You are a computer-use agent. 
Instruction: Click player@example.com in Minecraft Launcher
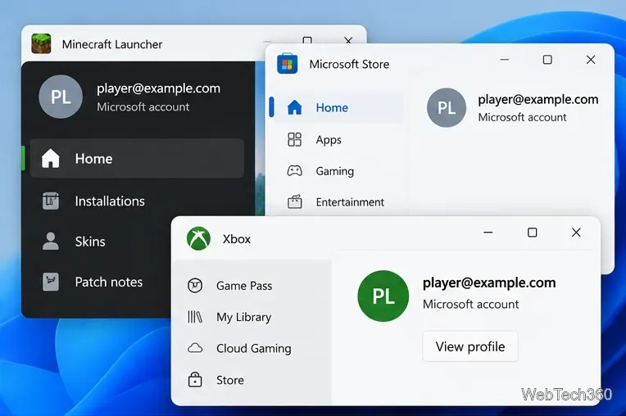[x=158, y=88]
